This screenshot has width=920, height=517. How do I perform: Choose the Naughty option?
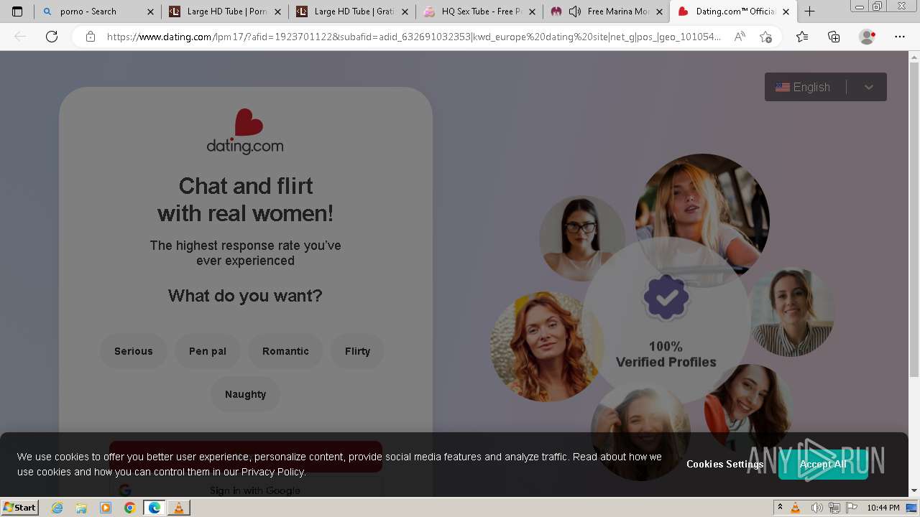(245, 394)
